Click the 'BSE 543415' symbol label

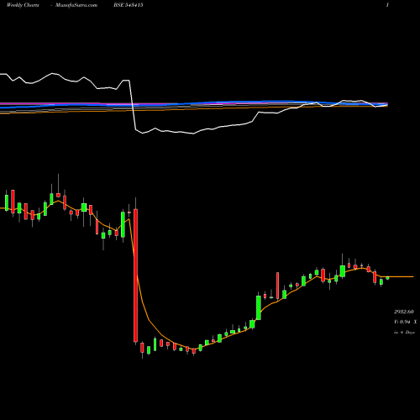tap(129, 5)
